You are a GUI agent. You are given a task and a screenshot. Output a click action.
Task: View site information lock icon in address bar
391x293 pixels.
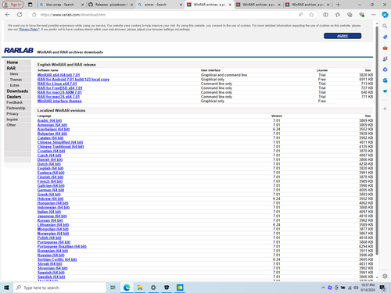coord(34,15)
